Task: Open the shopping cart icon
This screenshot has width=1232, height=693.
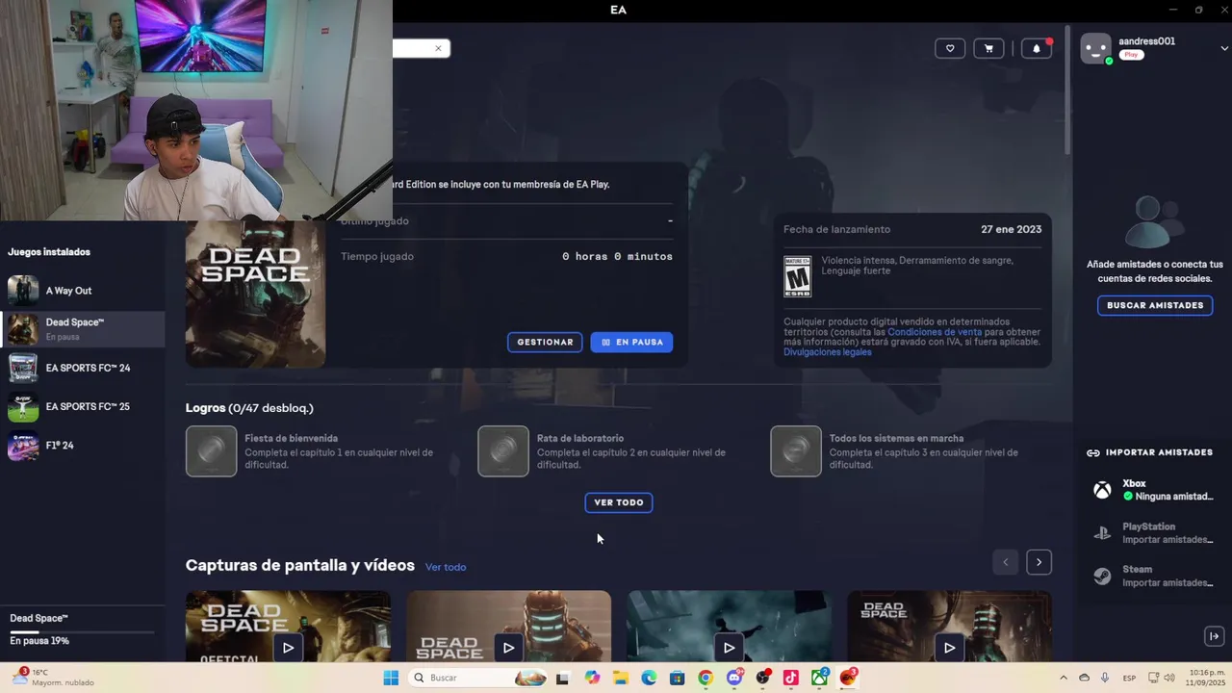Action: point(988,48)
